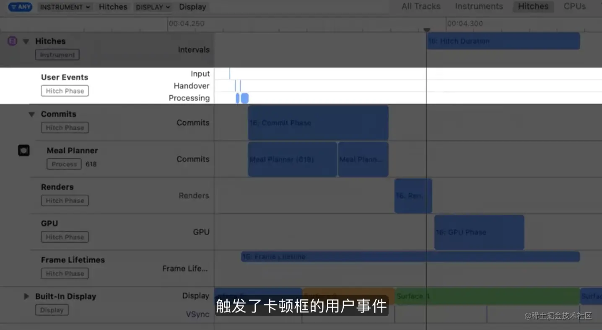Click the VSync lane label
Image resolution: width=602 pixels, height=330 pixels.
[x=197, y=314]
